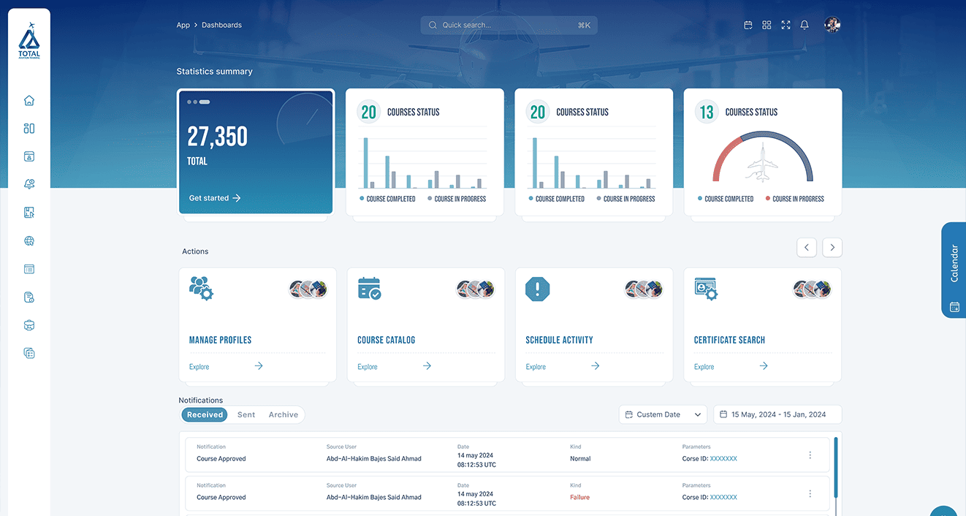Switch to the Archive notifications tab
The height and width of the screenshot is (516, 966).
click(283, 414)
